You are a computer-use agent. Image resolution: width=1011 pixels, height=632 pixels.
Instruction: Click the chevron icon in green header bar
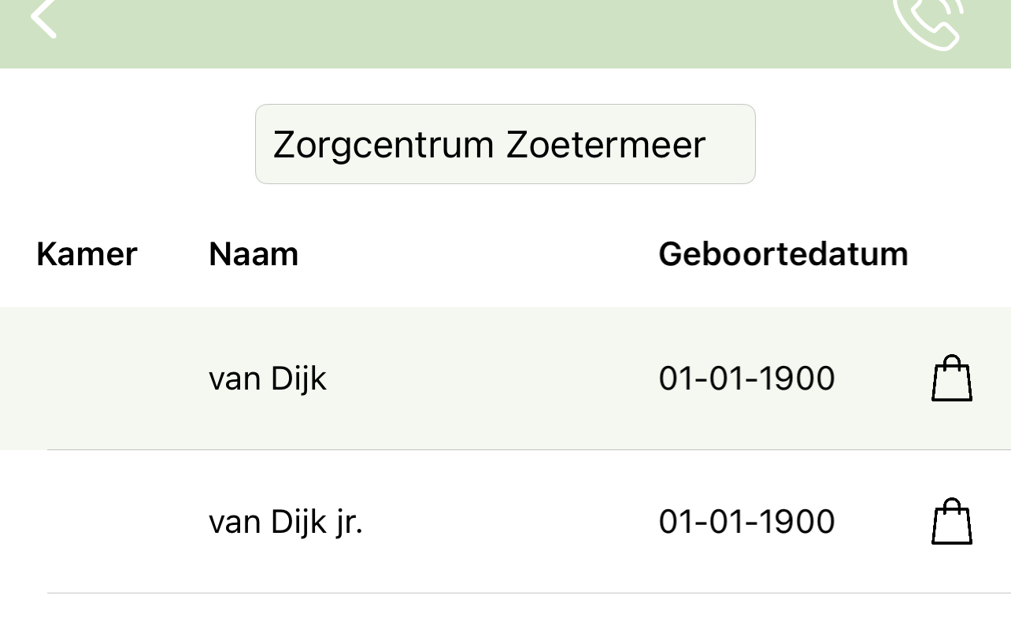click(45, 19)
